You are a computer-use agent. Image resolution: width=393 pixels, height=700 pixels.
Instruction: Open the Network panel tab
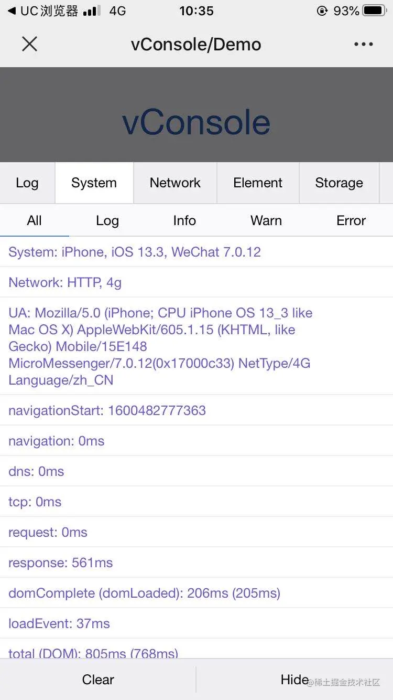[175, 183]
